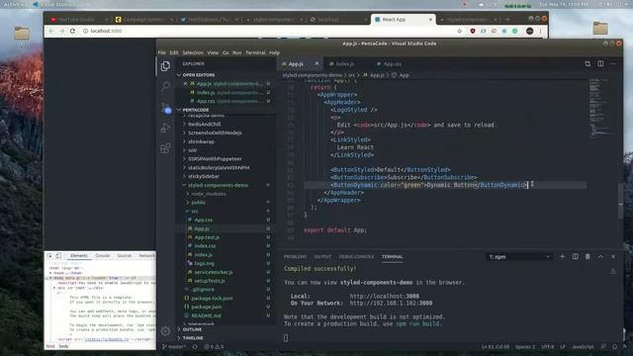Select terminal dropdown showing 1: npm
This screenshot has width=633, height=356.
click(519, 257)
